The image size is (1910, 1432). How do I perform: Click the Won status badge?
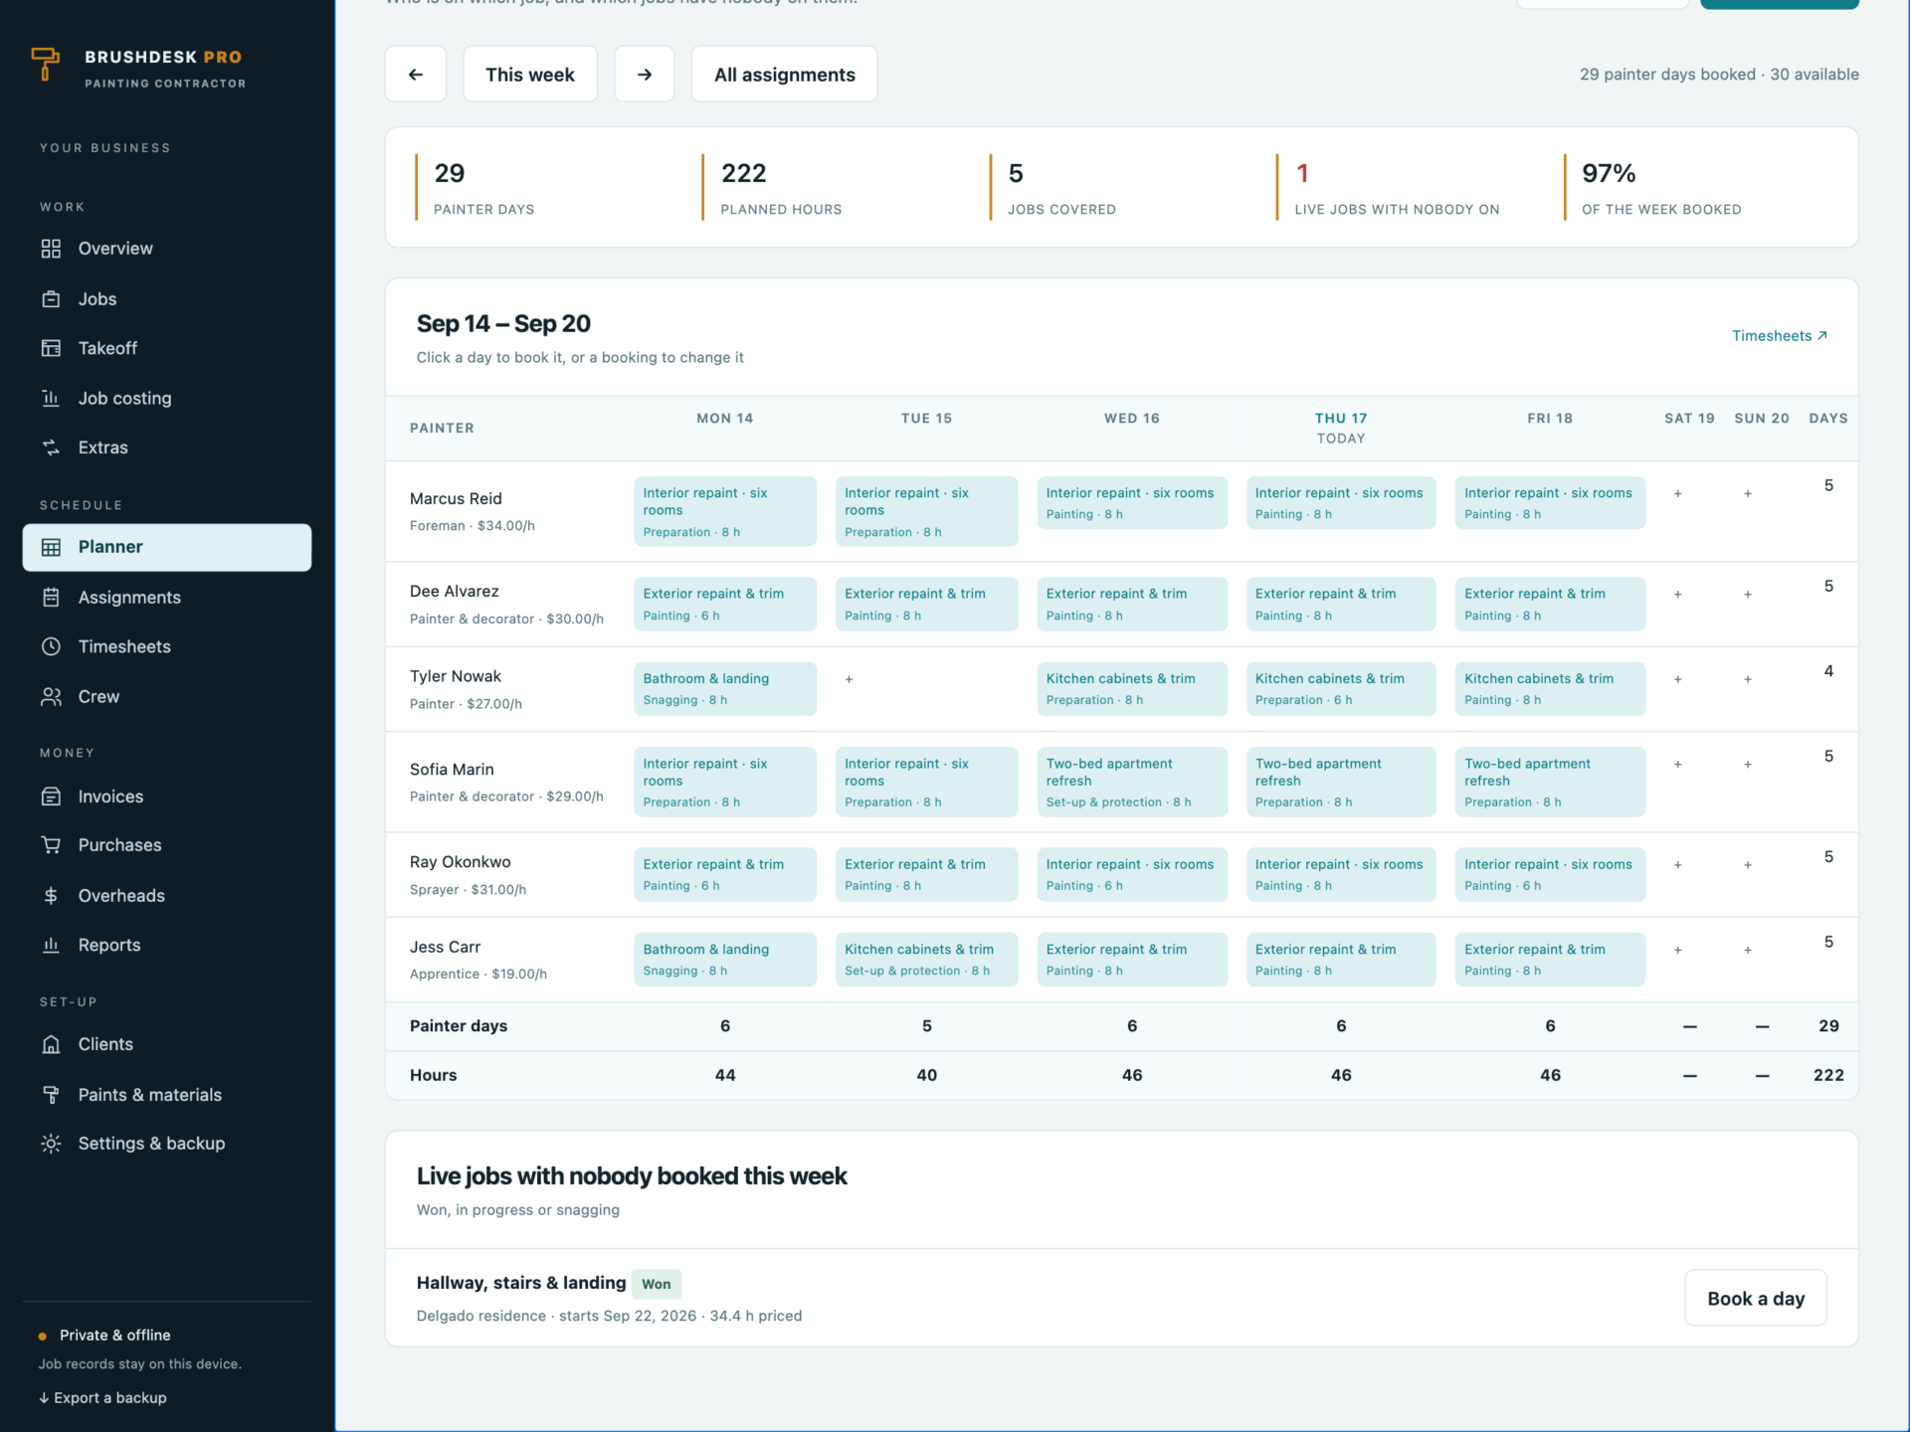[x=657, y=1284]
